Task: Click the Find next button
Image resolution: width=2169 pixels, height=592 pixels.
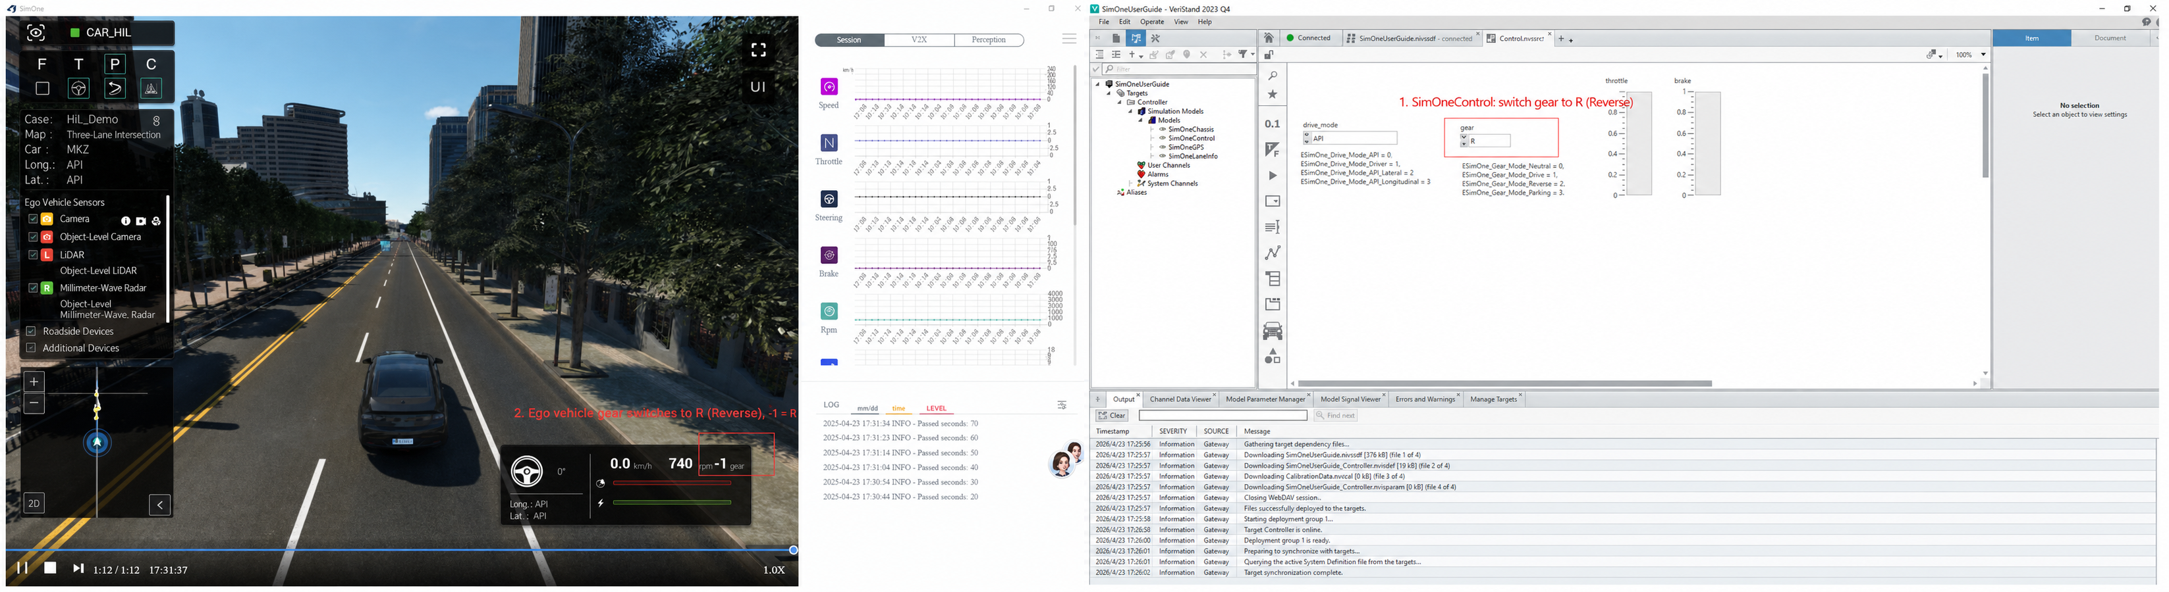Action: tap(1335, 416)
